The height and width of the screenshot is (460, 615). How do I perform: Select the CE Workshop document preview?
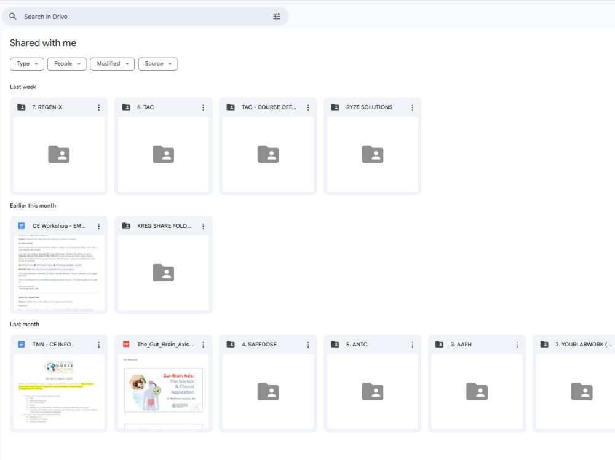click(x=59, y=273)
